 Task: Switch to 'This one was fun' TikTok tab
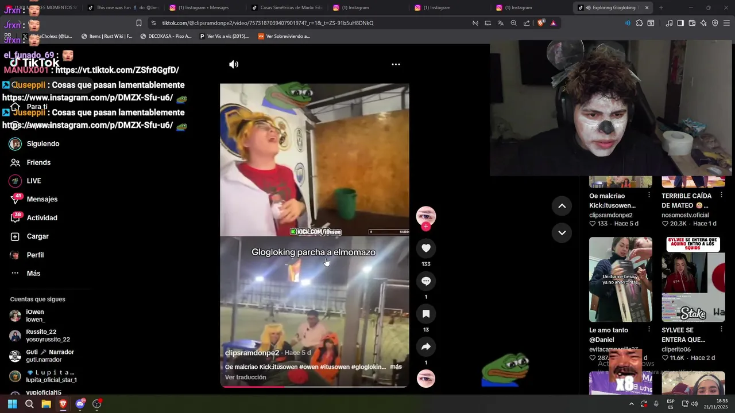click(x=122, y=7)
